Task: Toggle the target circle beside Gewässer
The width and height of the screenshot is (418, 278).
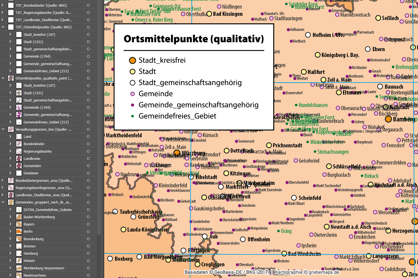Action: [88, 173]
